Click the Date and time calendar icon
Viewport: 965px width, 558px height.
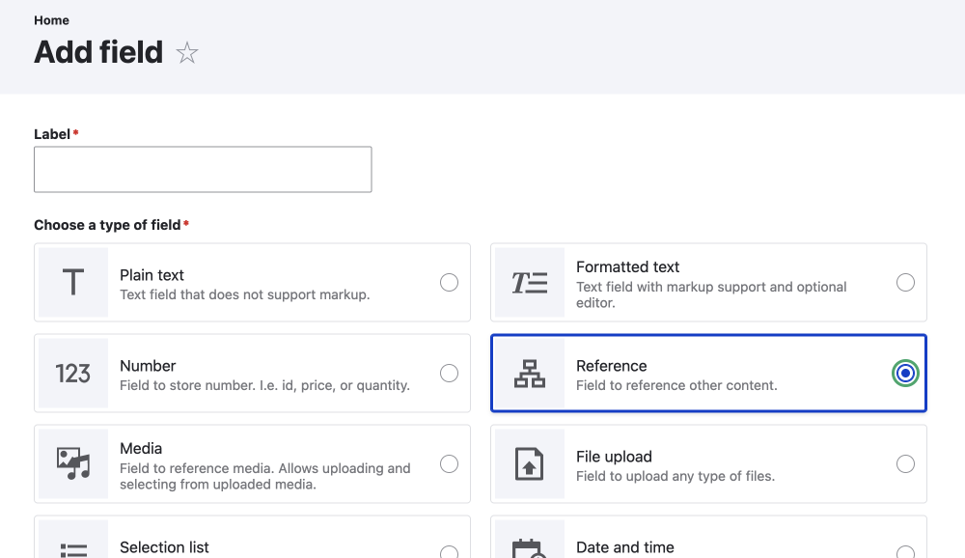[x=529, y=548]
